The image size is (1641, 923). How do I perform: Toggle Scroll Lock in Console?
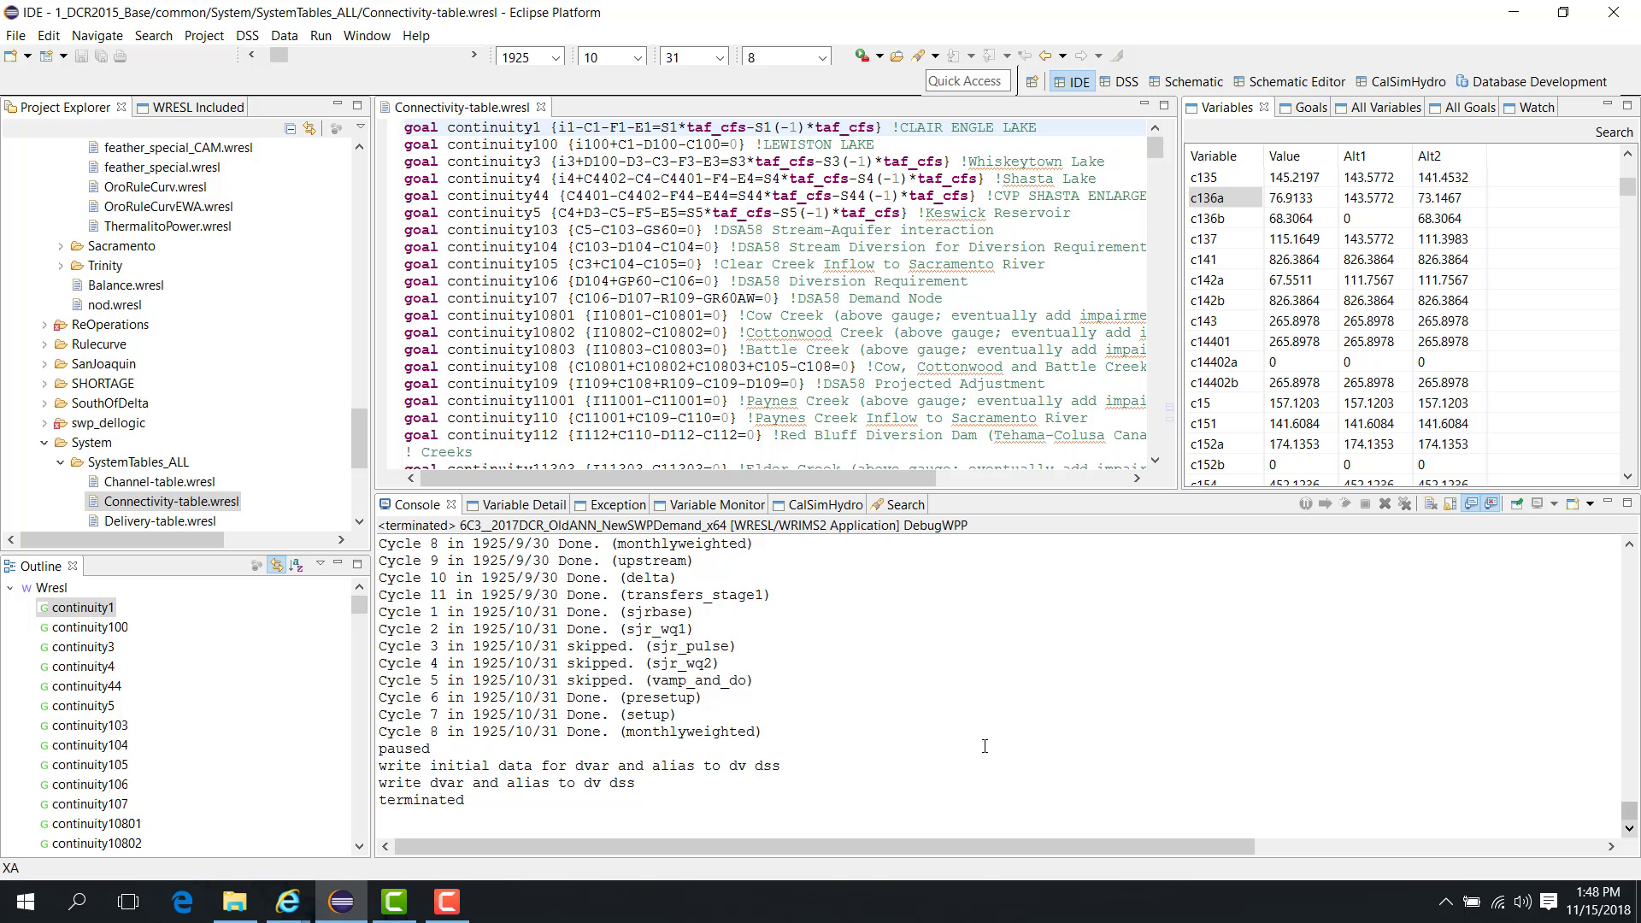click(1450, 504)
